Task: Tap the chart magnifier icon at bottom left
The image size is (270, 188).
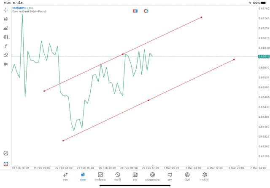Action: [x=6, y=154]
